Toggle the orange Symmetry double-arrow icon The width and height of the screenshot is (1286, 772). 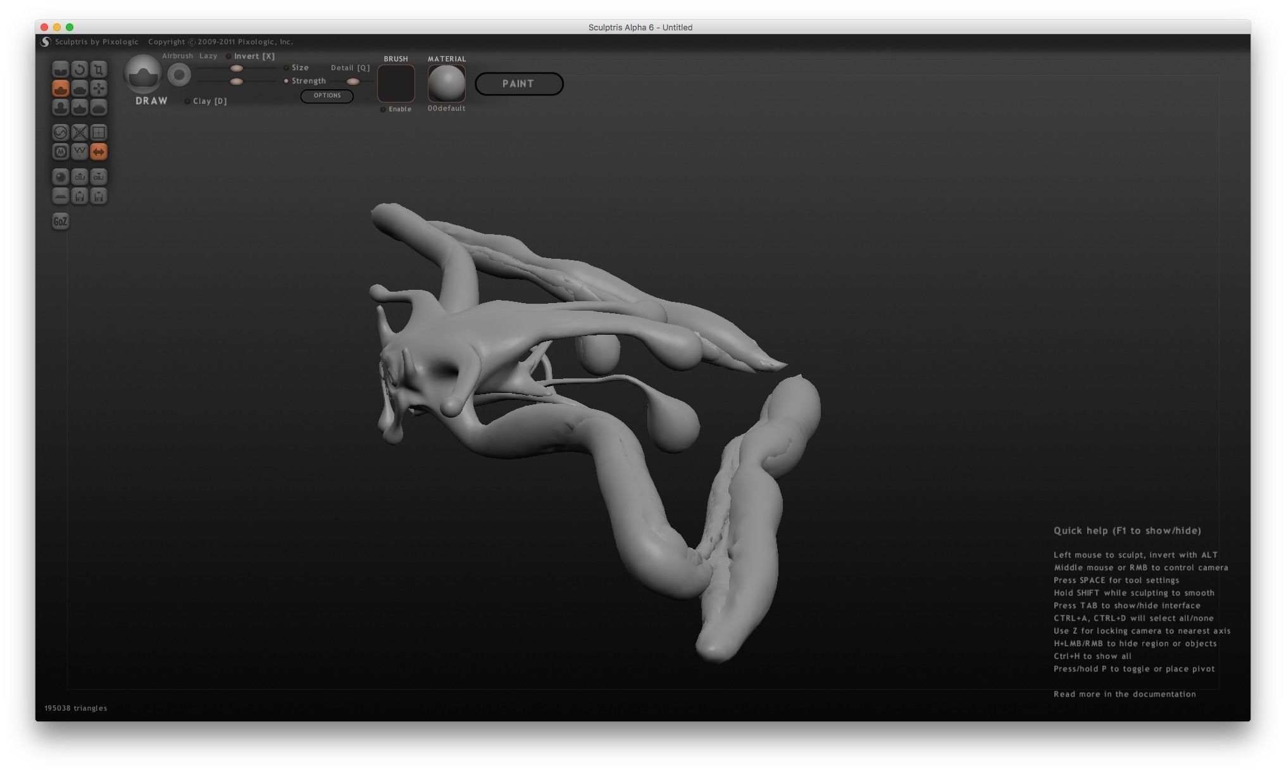coord(98,152)
